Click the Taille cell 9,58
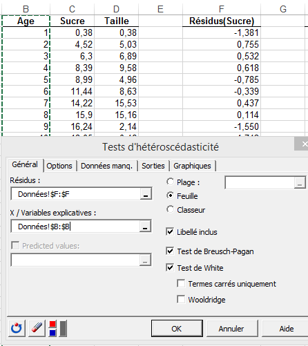 117,68
